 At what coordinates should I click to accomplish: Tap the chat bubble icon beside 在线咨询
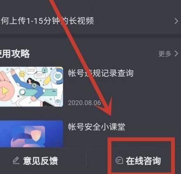coord(119,160)
